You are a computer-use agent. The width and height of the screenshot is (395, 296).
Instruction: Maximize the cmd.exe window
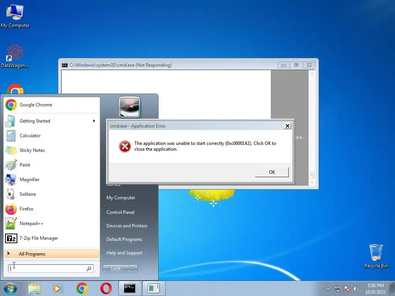pyautogui.click(x=297, y=65)
